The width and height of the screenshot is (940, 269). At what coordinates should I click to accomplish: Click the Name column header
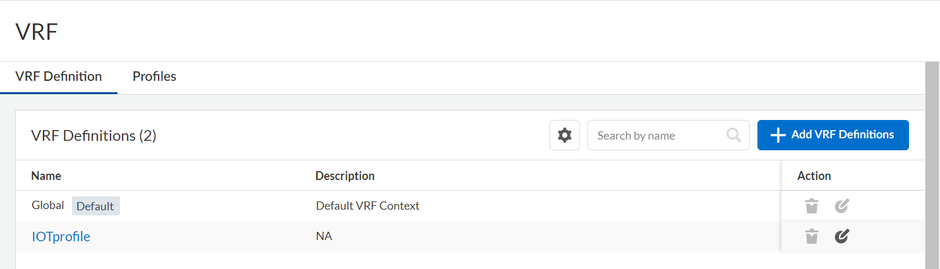click(46, 176)
